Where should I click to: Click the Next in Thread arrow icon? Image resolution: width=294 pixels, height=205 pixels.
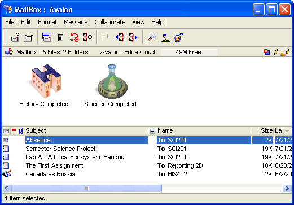point(133,37)
